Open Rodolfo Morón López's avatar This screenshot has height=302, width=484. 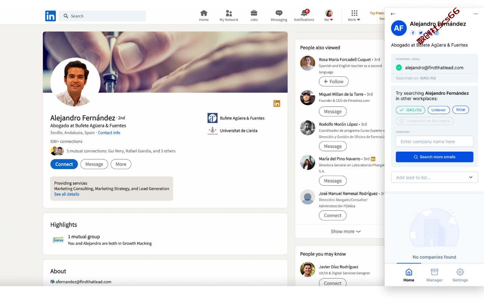308,128
